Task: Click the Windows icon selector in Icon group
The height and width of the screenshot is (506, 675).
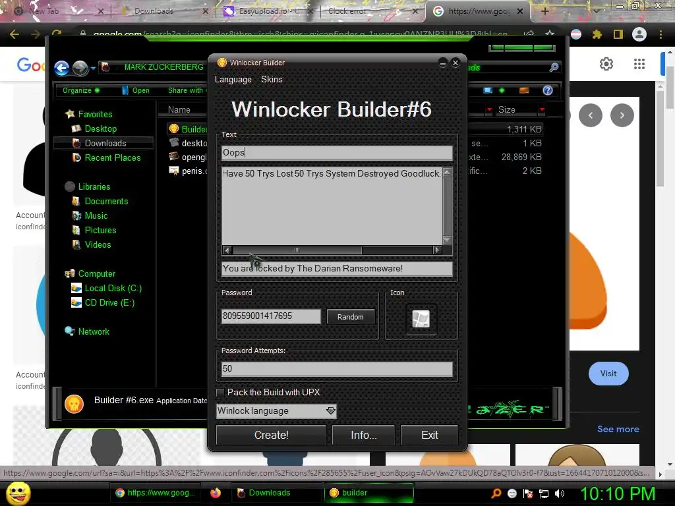Action: 421,320
